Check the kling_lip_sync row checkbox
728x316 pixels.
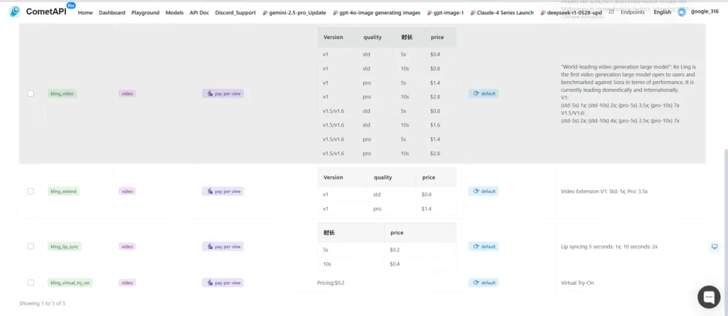pos(31,246)
